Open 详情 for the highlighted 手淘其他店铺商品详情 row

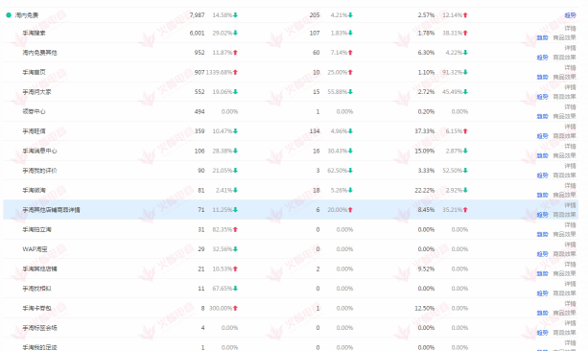(x=570, y=205)
